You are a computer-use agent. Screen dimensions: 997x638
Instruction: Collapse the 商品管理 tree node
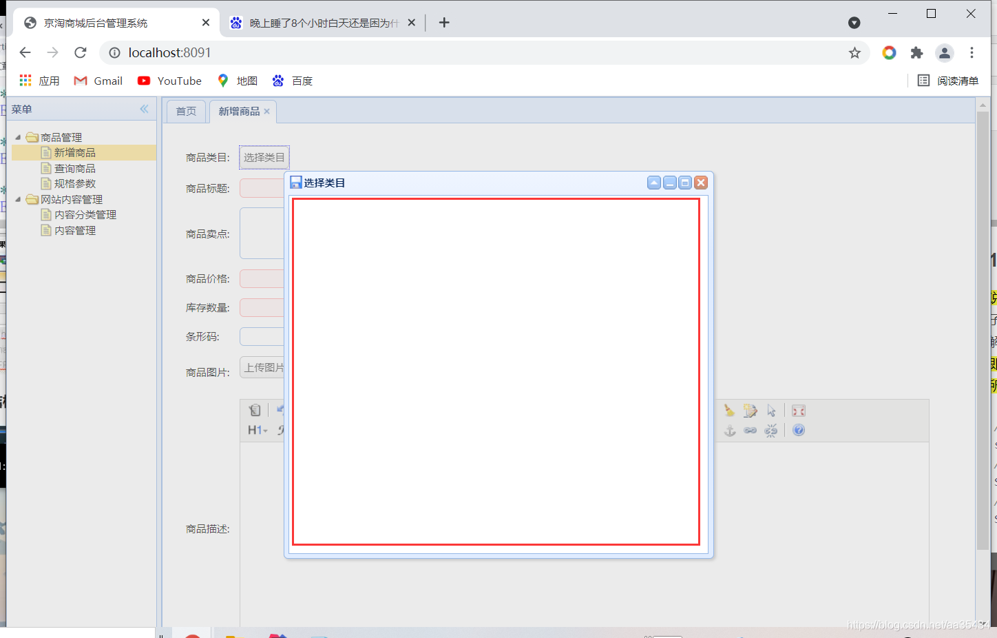(x=18, y=137)
